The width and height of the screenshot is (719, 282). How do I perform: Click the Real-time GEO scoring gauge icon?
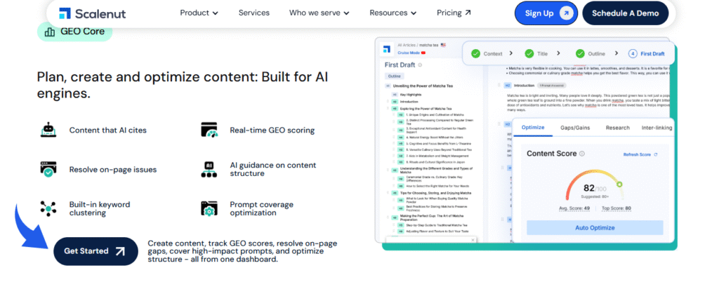(x=209, y=130)
